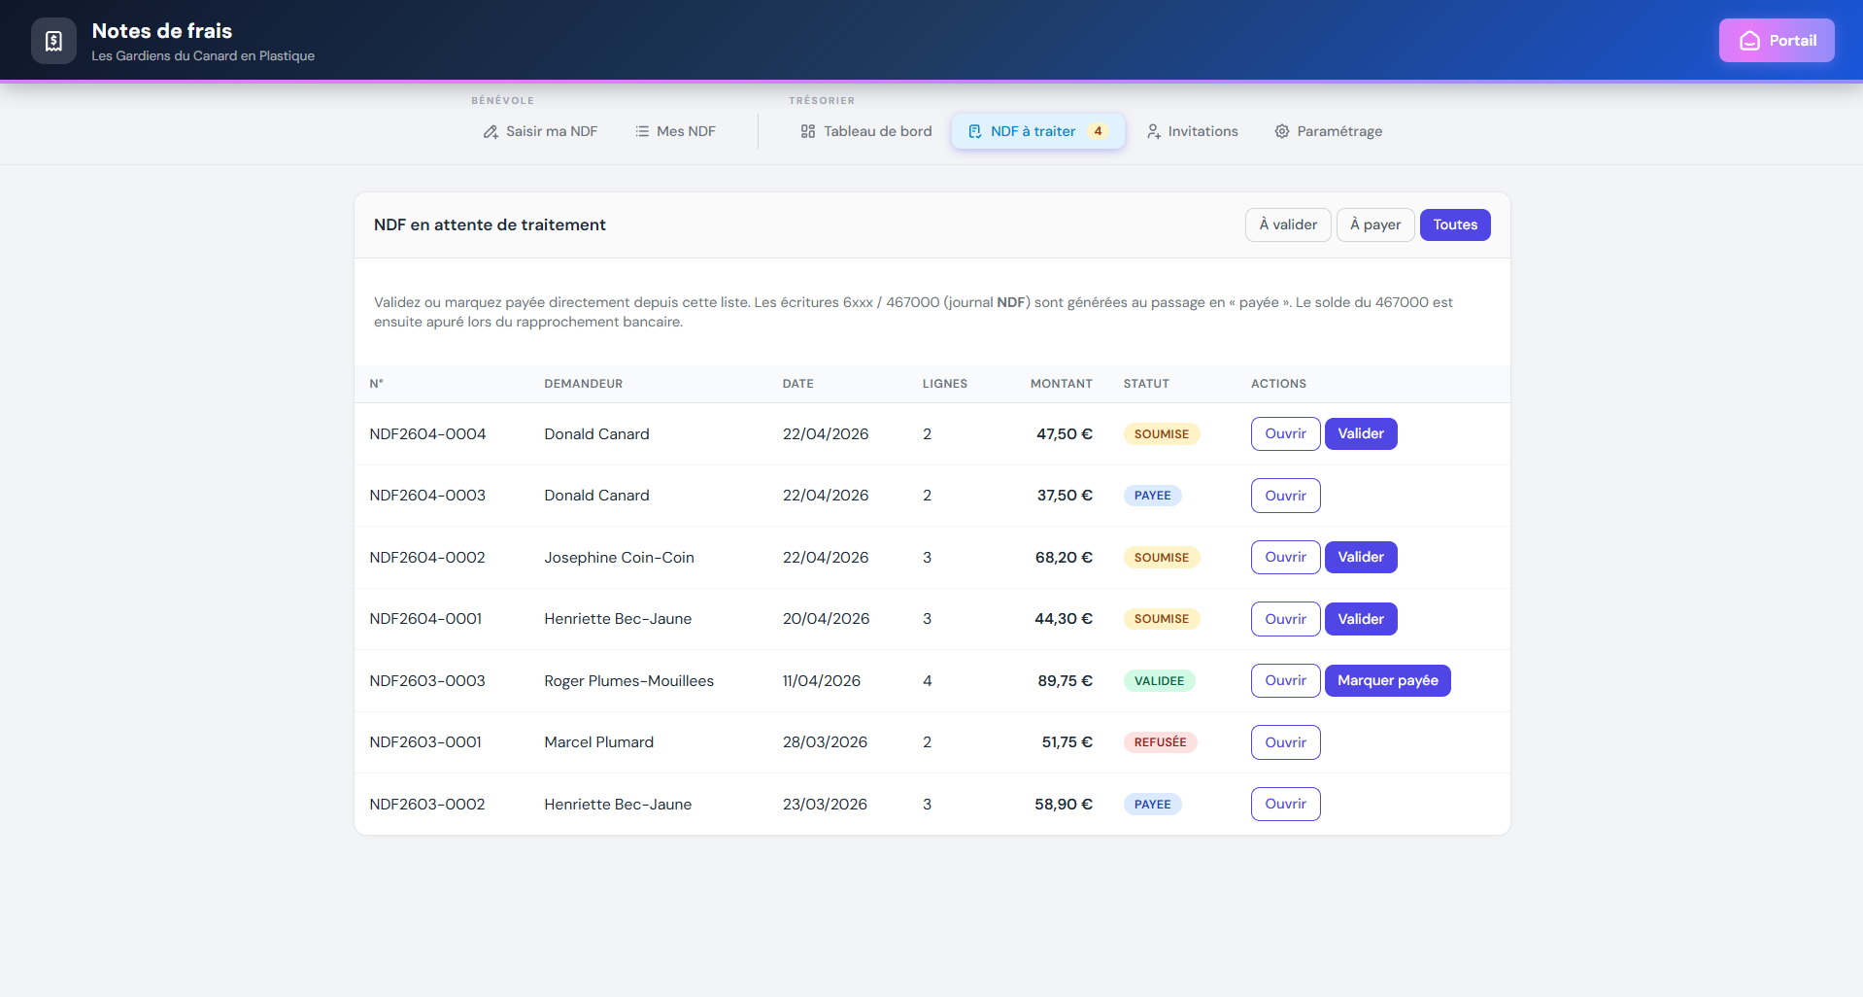Open the Portail button top right

tap(1776, 40)
